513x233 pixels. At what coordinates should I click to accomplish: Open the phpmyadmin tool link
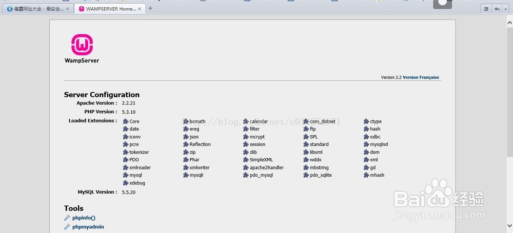(88, 226)
